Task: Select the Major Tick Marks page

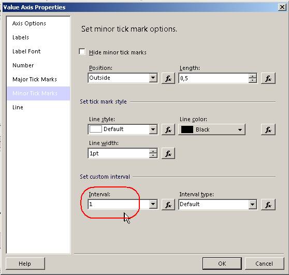Action: [35, 79]
